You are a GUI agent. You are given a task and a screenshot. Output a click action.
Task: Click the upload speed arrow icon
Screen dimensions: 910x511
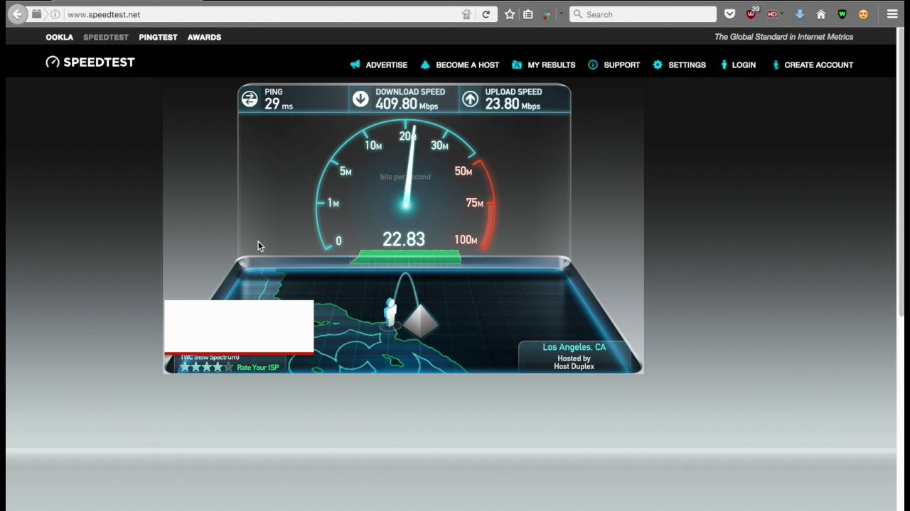pyautogui.click(x=471, y=99)
